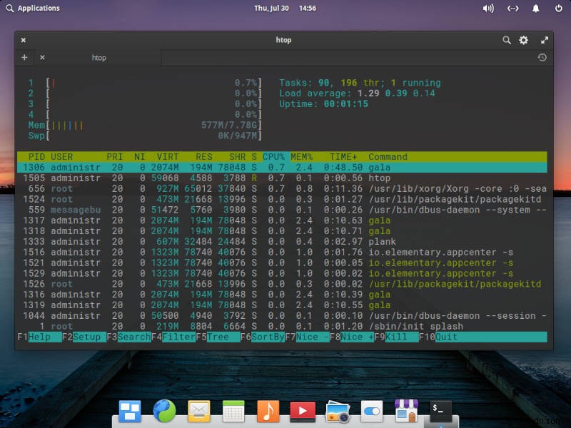This screenshot has height=428, width=571.
Task: Click the history clock icon in tab bar
Action: tap(541, 57)
